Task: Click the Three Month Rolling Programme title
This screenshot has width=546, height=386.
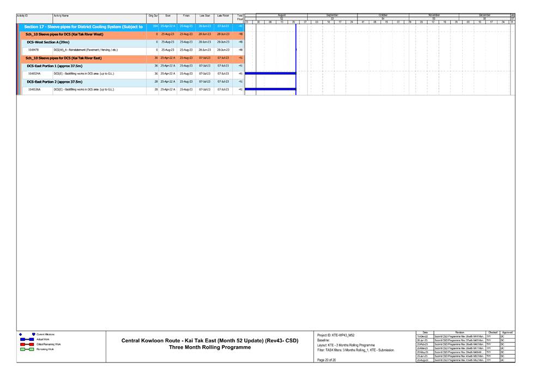Action: coord(210,347)
